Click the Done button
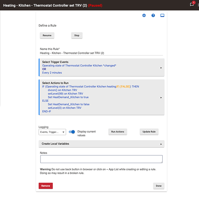This screenshot has height=199, width=199. click(x=159, y=186)
